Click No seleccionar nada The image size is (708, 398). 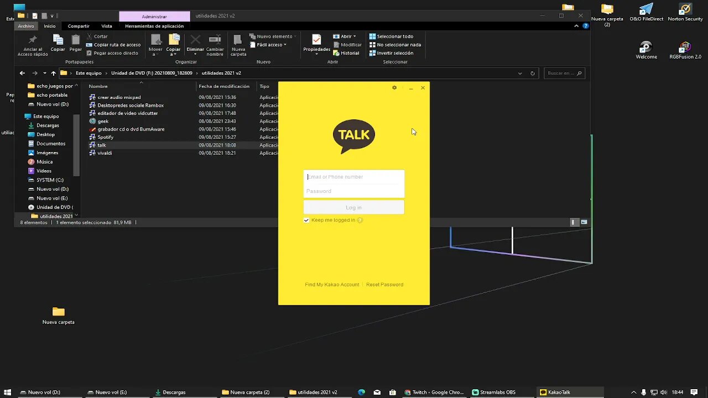click(395, 45)
